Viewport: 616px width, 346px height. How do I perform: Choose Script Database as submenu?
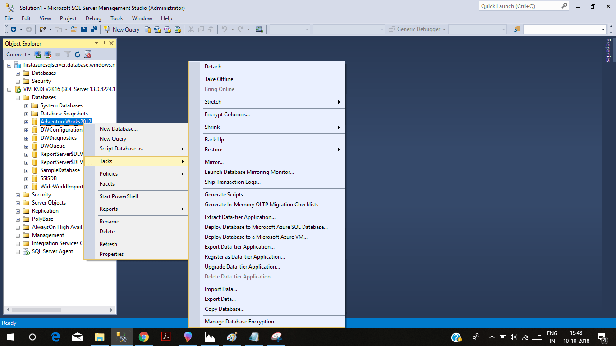(x=136, y=149)
